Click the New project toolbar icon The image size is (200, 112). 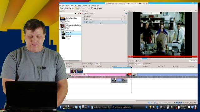(x=62, y=8)
